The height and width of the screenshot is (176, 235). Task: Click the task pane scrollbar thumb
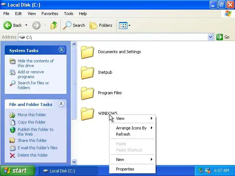74,83
